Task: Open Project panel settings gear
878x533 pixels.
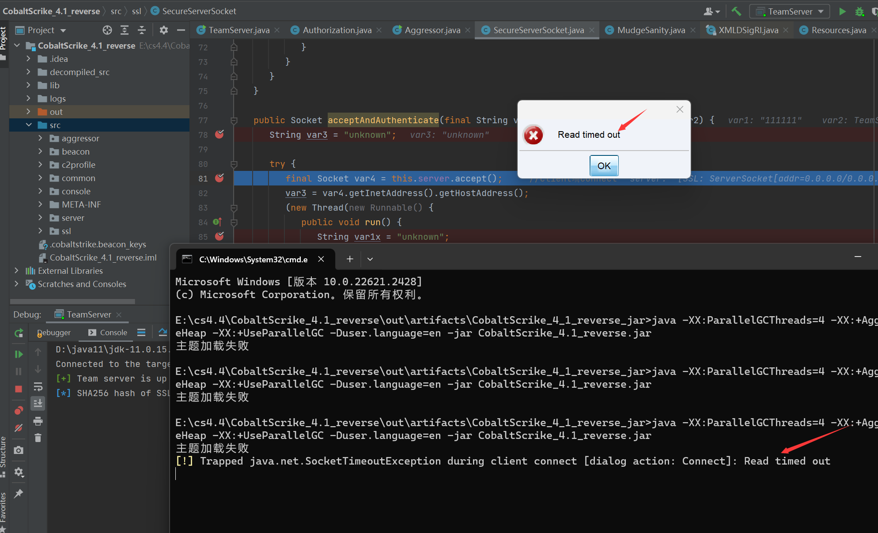Action: (x=164, y=30)
